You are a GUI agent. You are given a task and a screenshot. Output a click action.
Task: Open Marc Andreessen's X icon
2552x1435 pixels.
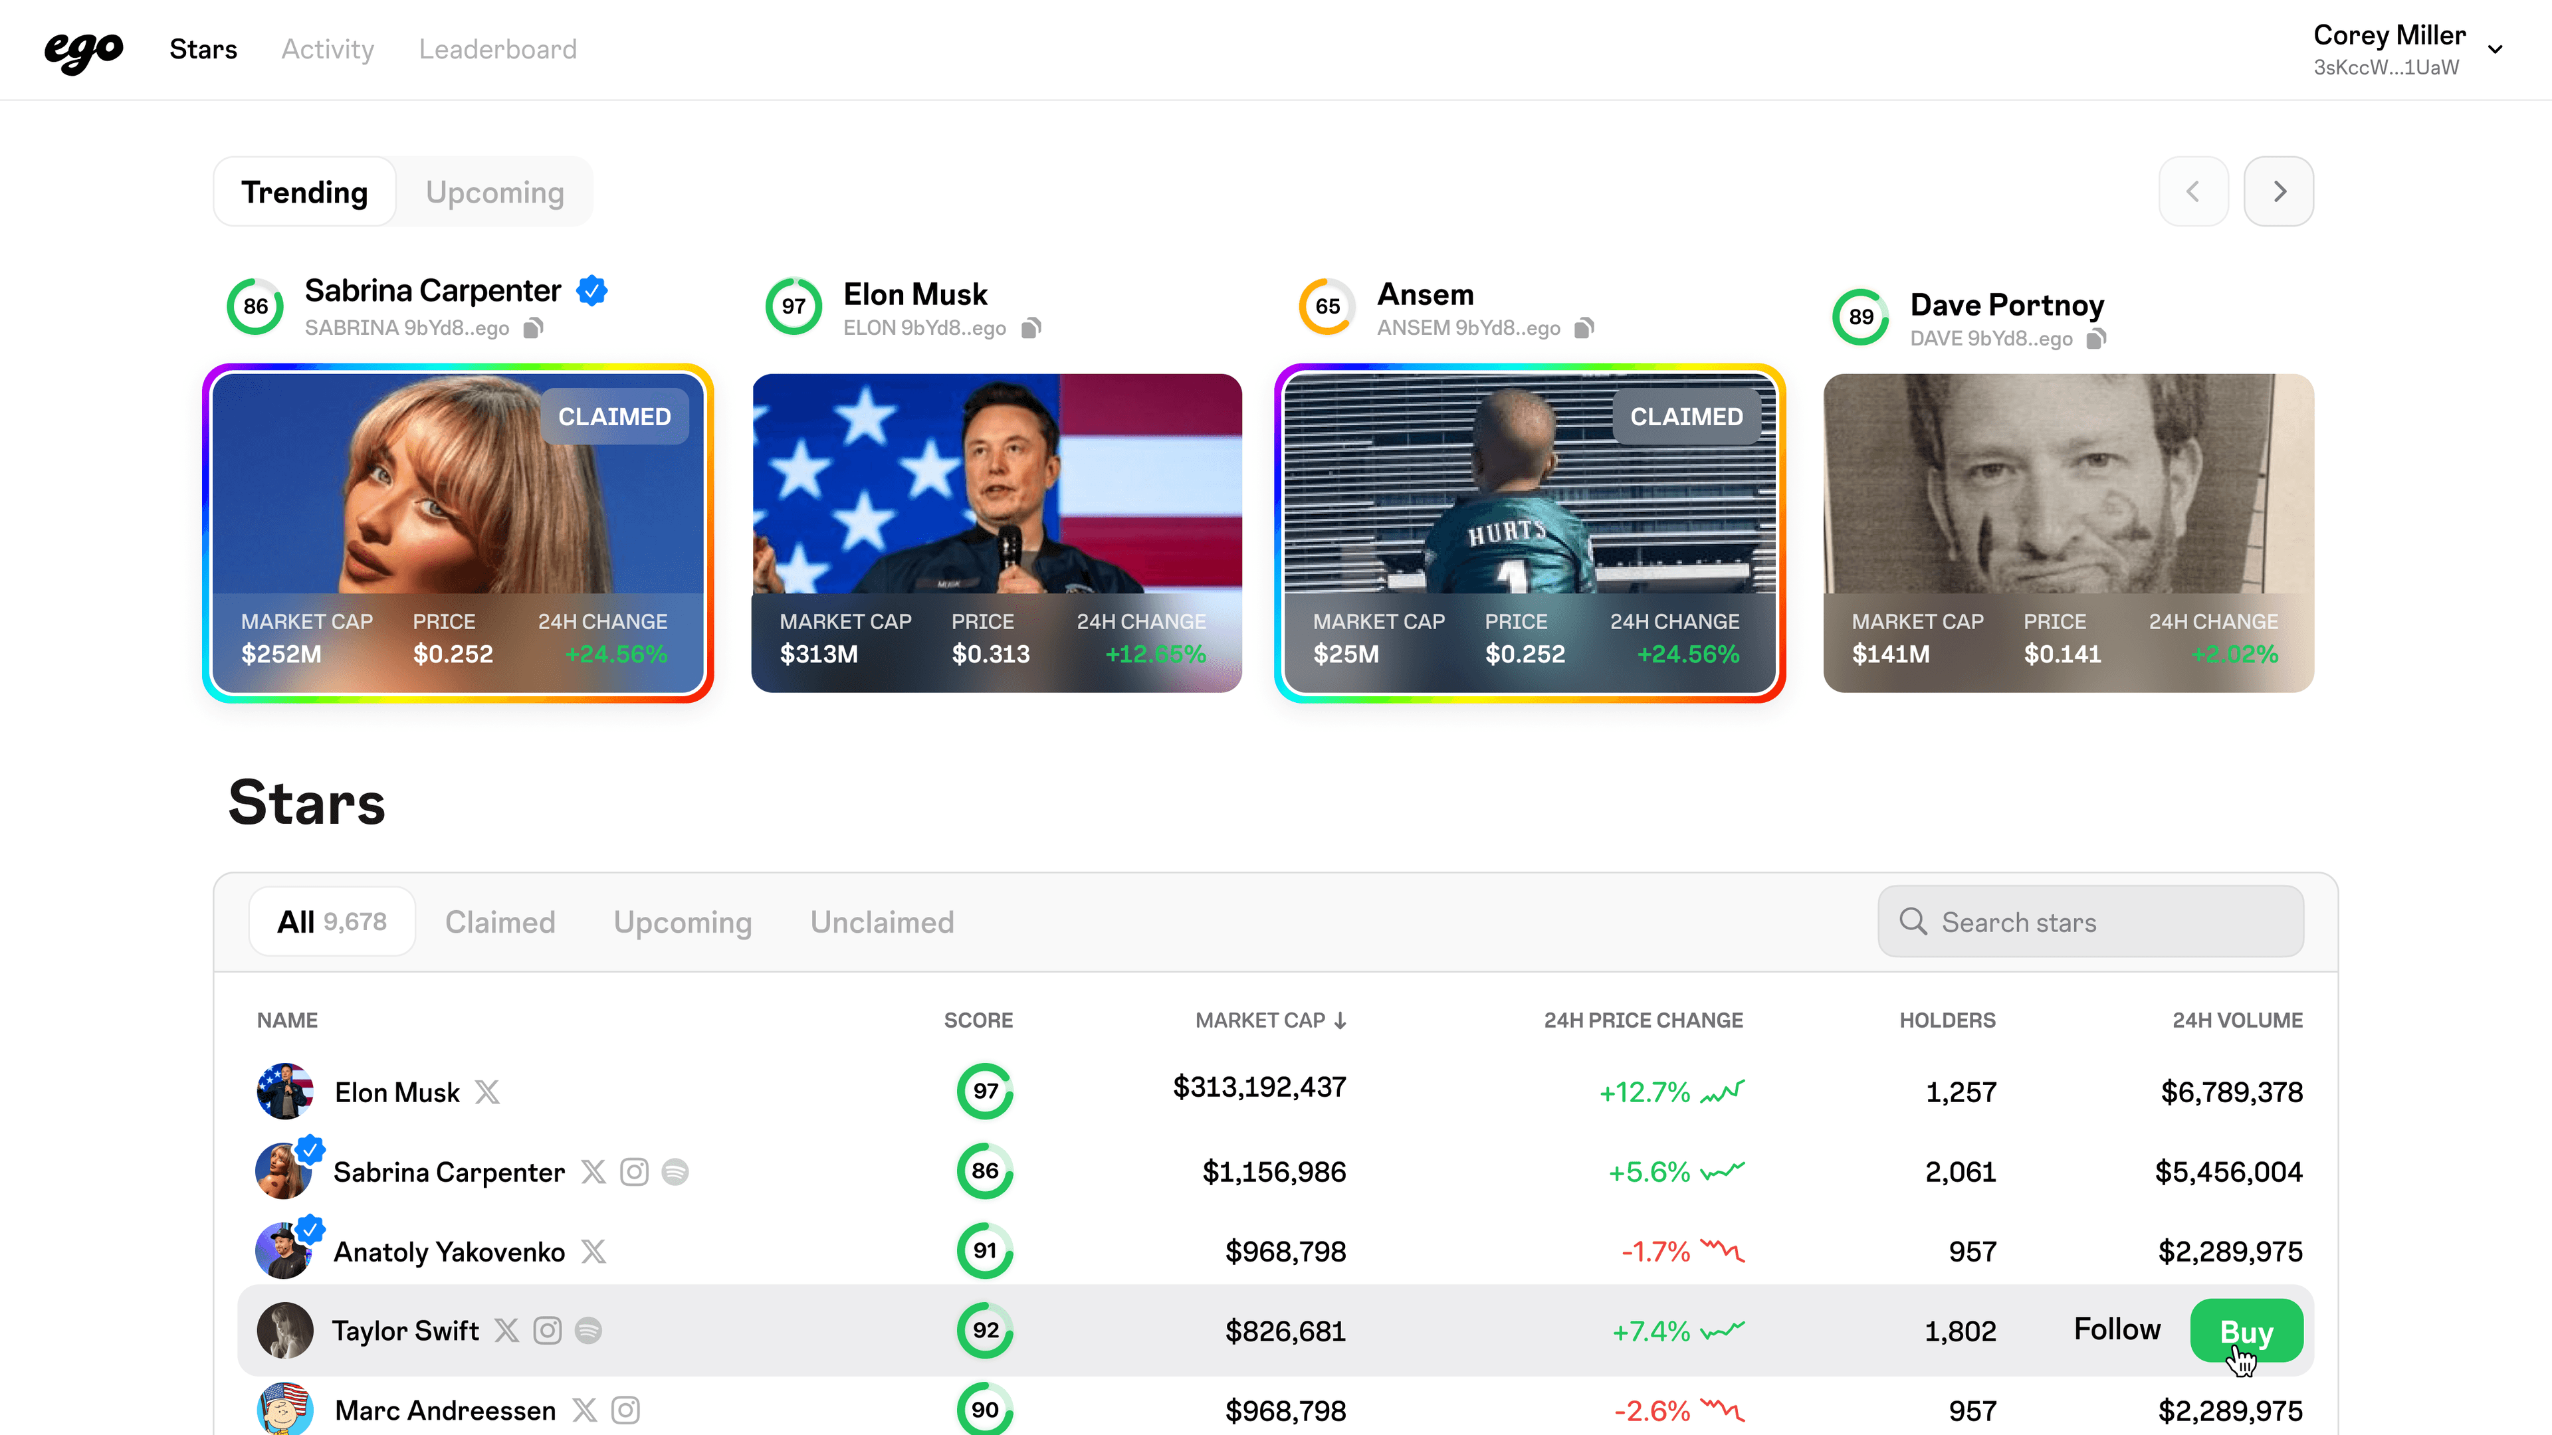(x=585, y=1410)
